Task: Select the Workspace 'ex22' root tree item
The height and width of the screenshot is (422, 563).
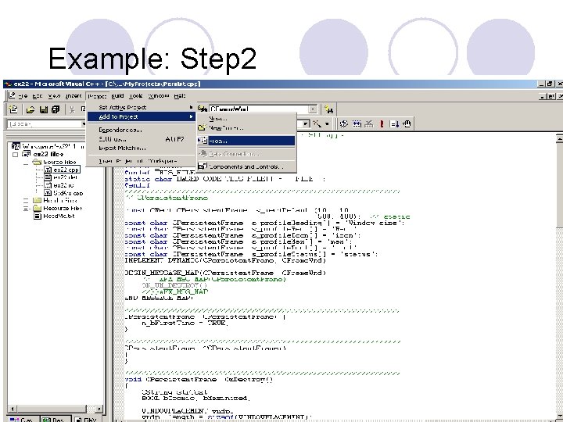Action: 48,146
